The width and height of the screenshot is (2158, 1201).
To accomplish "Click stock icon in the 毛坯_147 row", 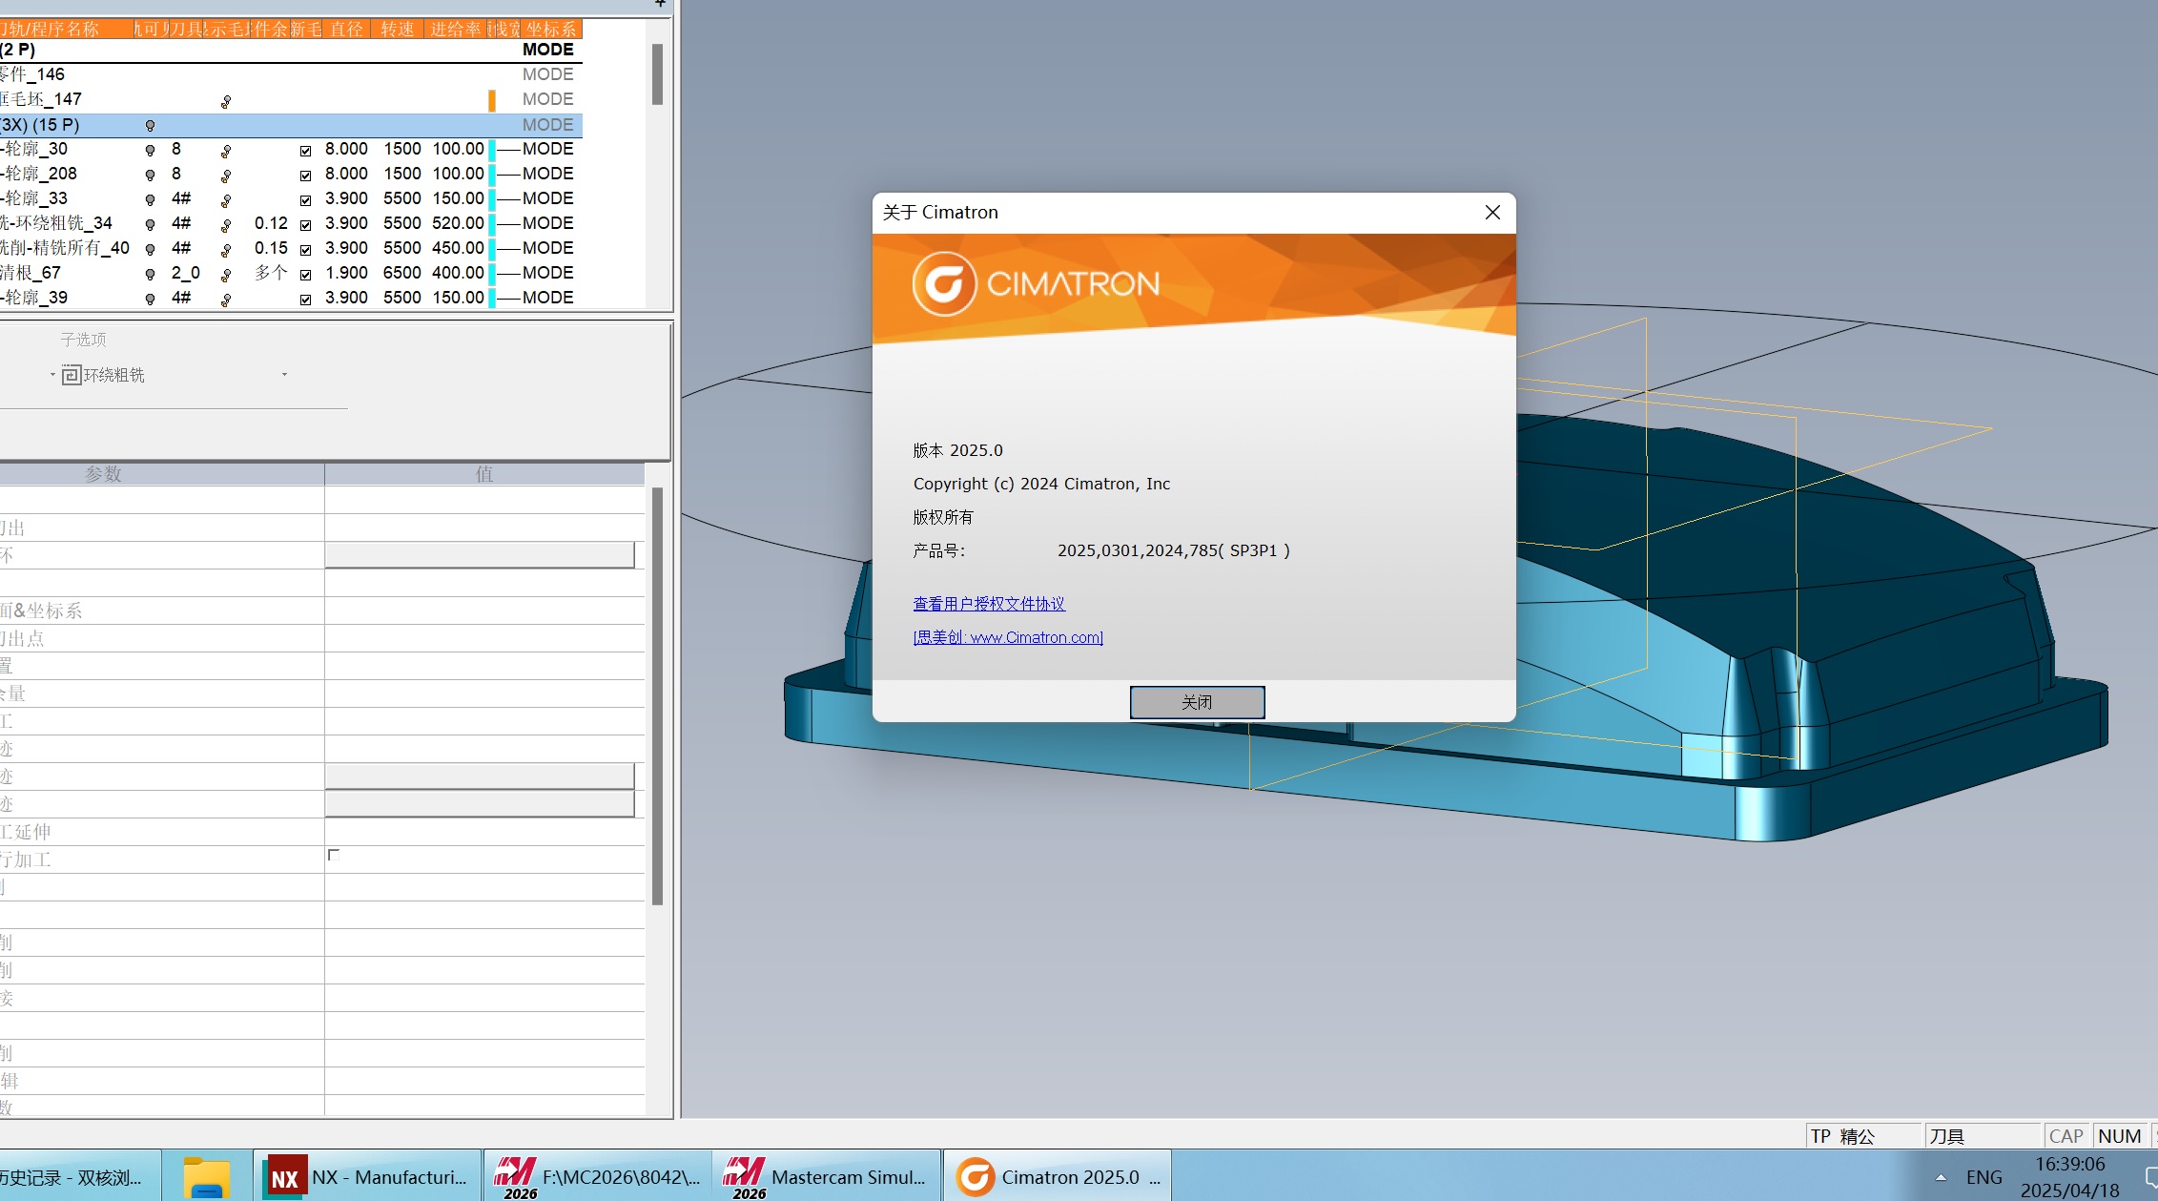I will pyautogui.click(x=226, y=100).
